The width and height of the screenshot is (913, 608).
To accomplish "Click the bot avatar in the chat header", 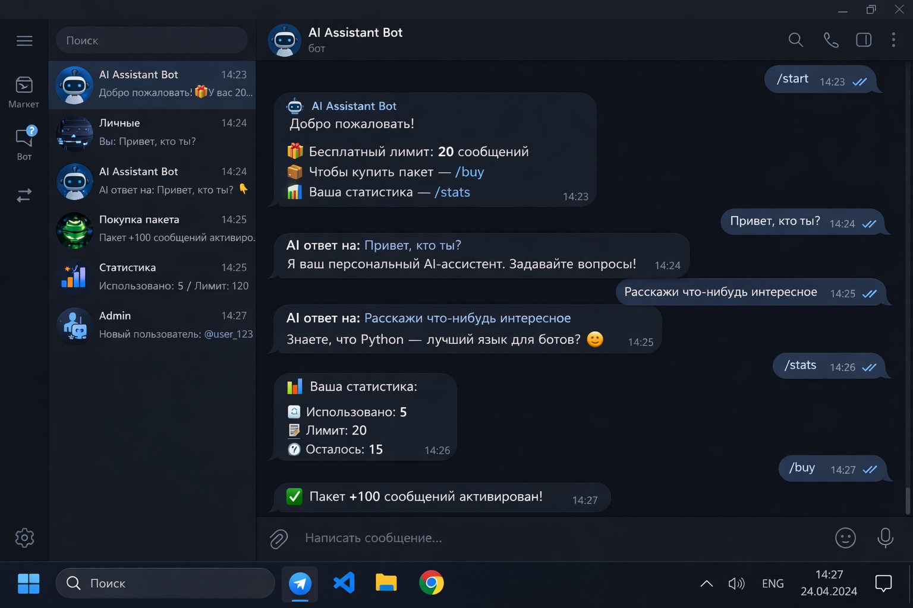I will click(285, 40).
